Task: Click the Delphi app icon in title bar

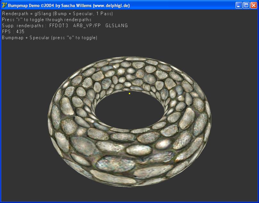Action: click(4, 5)
